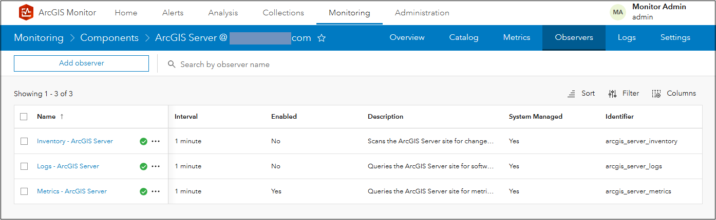
Task: Click the ArcGIS Monitor logo icon
Action: point(26,13)
